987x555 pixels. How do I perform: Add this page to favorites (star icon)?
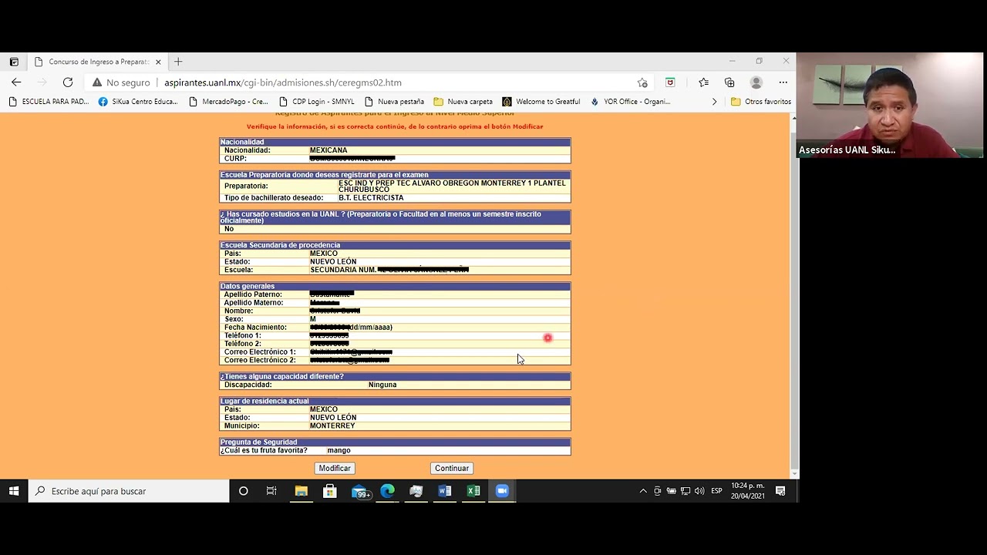642,82
